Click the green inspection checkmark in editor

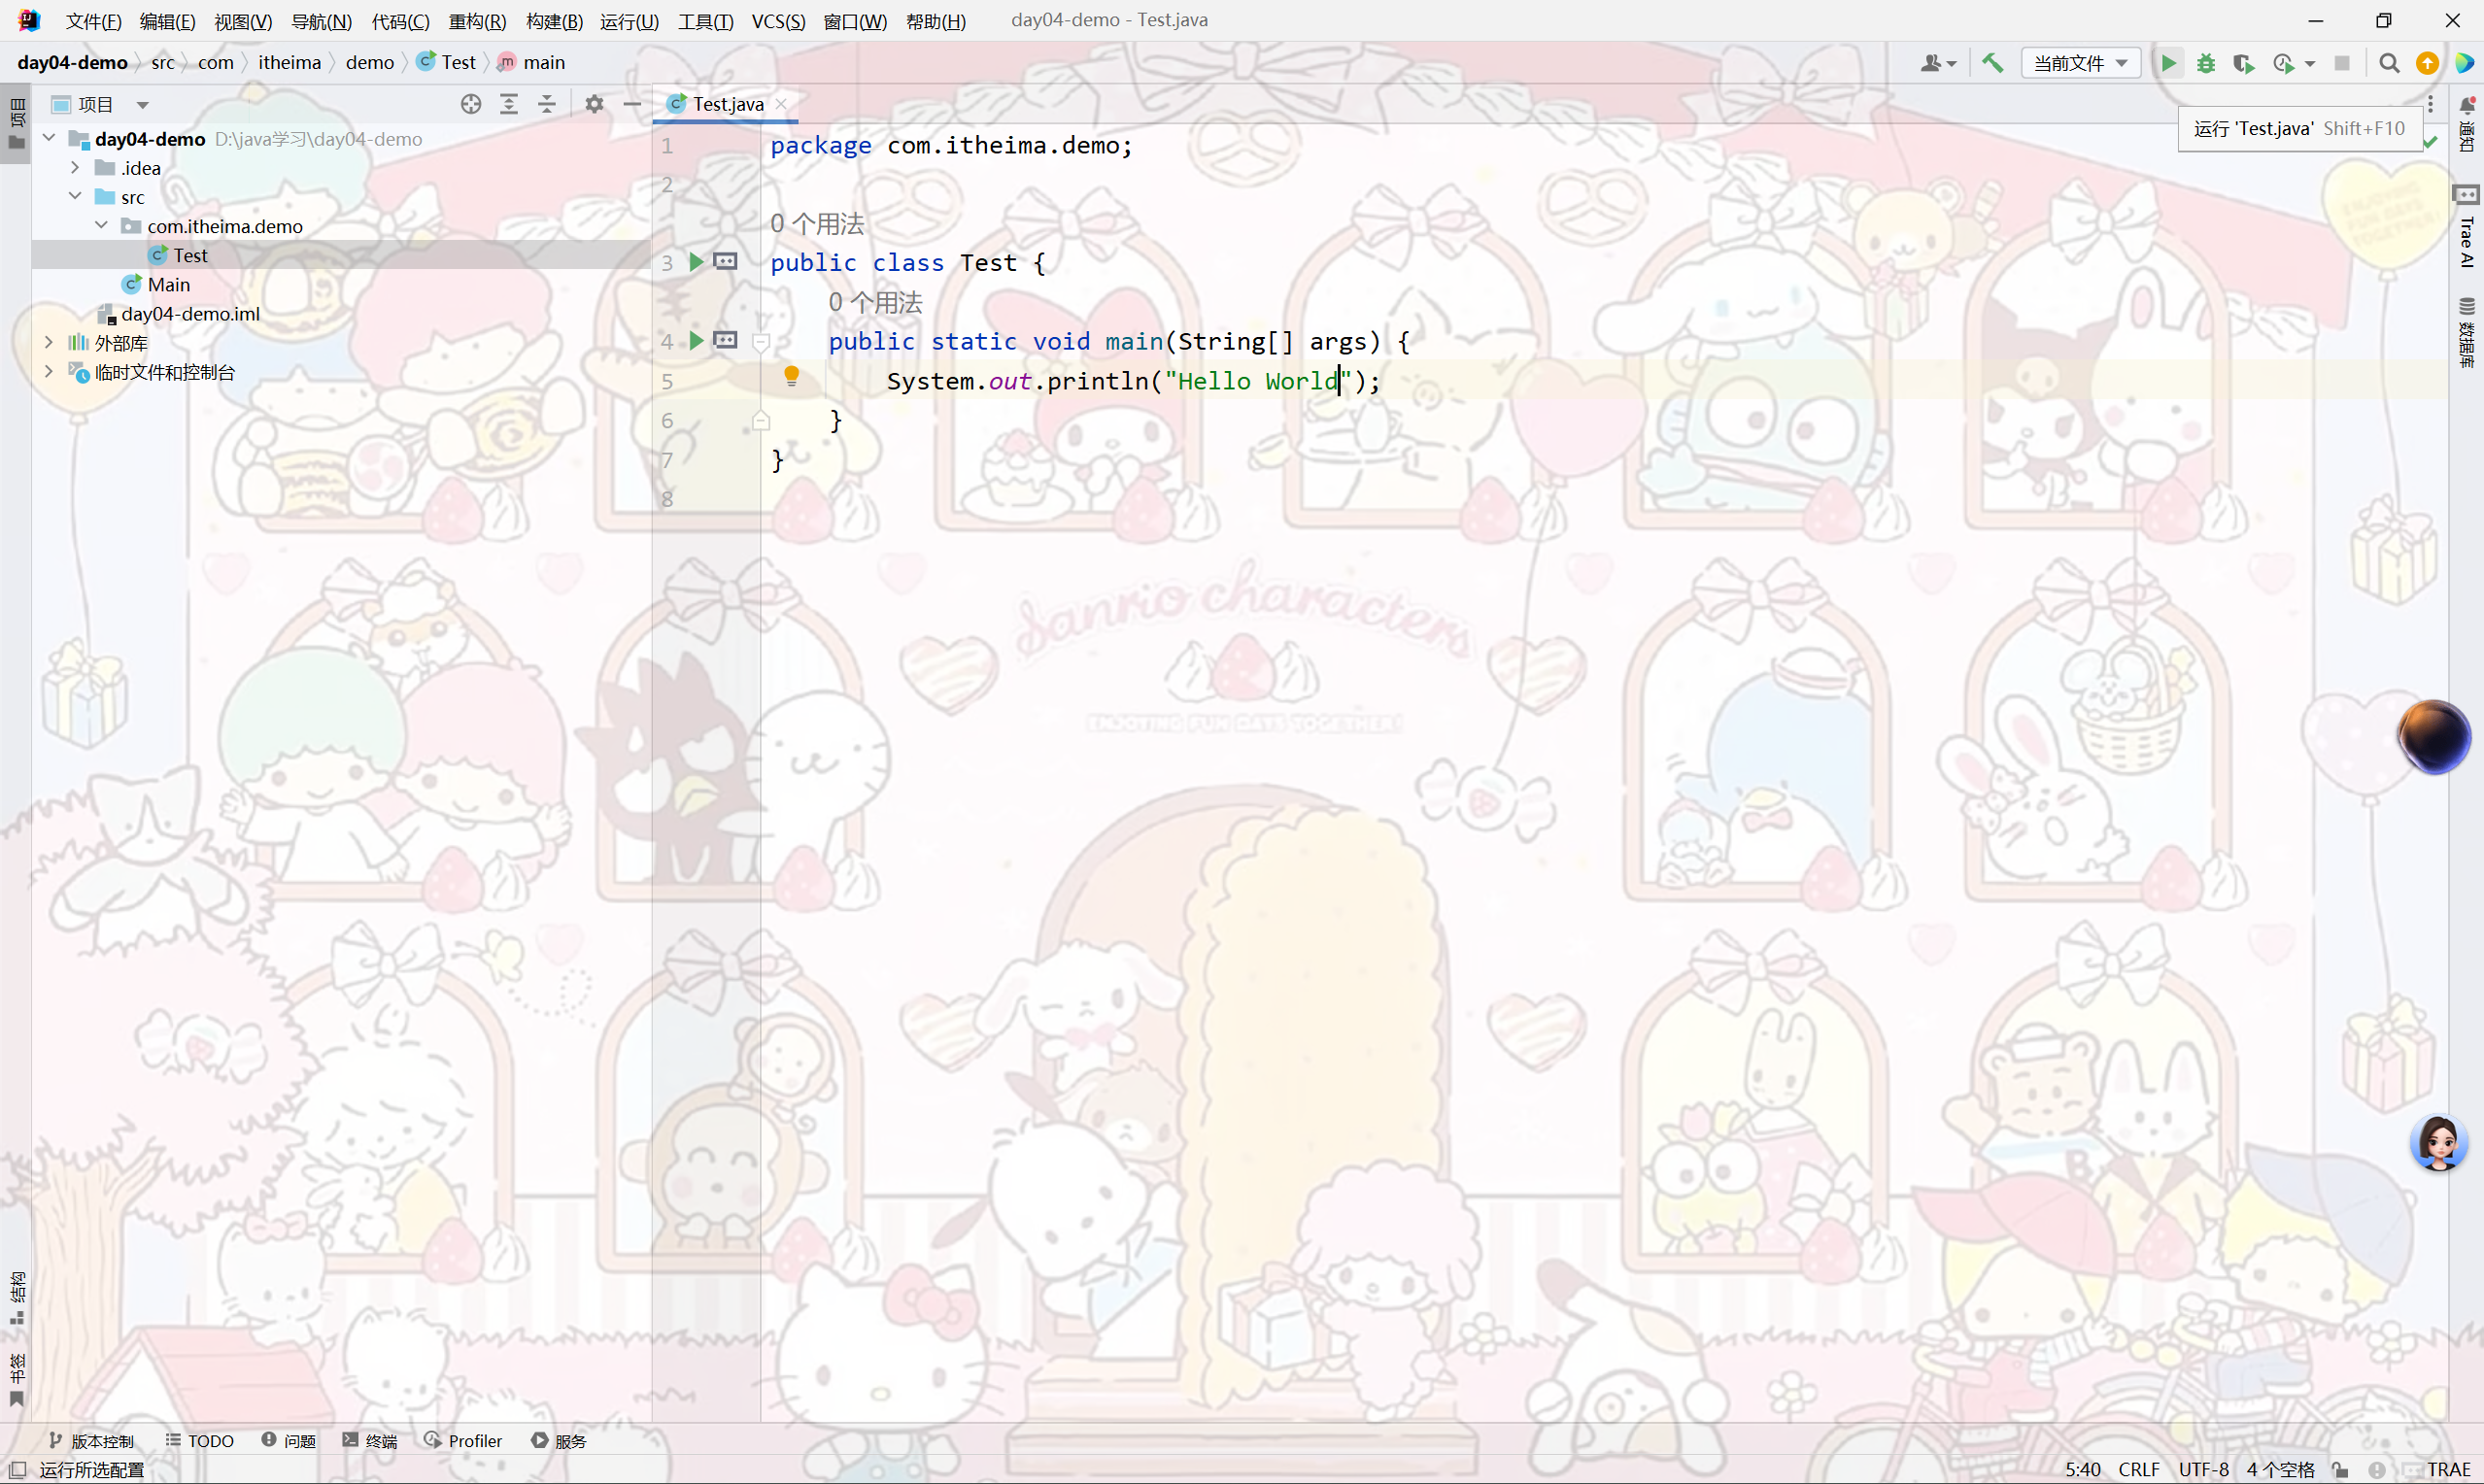(2431, 143)
